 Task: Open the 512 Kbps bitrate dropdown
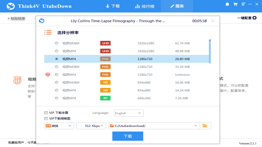pos(91,126)
